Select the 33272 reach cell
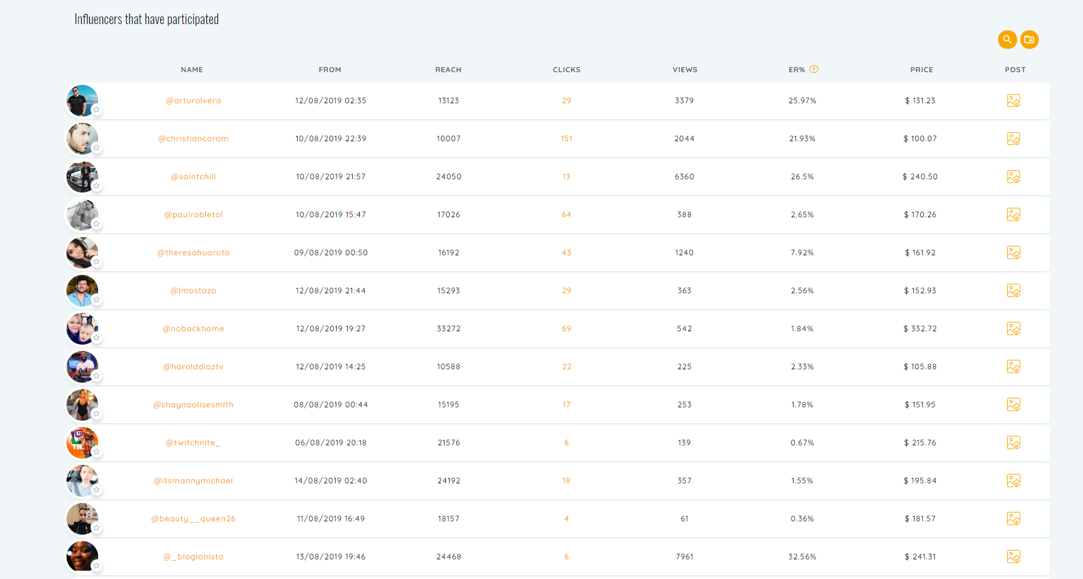This screenshot has height=579, width=1083. (448, 329)
